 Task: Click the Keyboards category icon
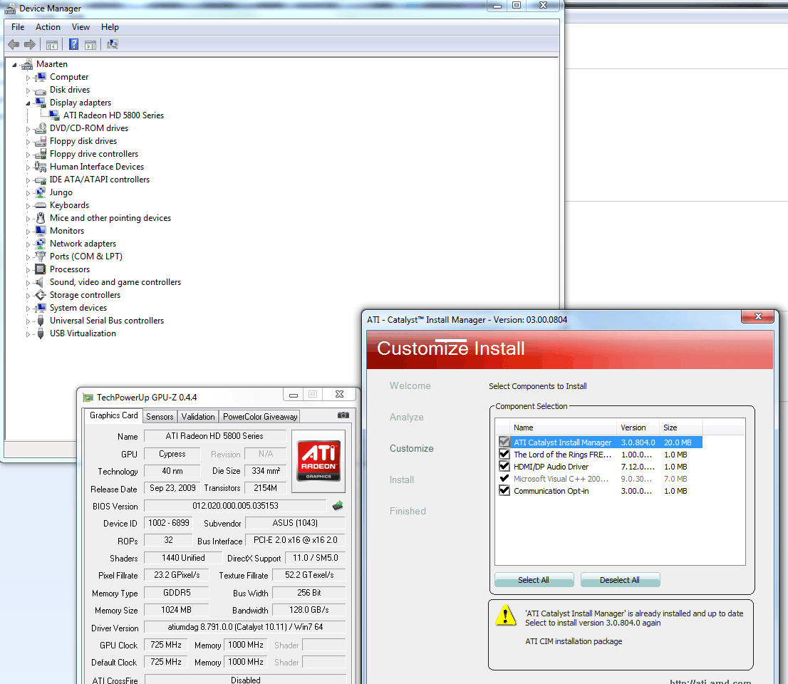[x=40, y=205]
